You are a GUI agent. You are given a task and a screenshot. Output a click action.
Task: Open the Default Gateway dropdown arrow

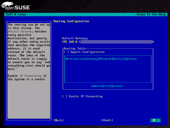pyautogui.click(x=153, y=42)
